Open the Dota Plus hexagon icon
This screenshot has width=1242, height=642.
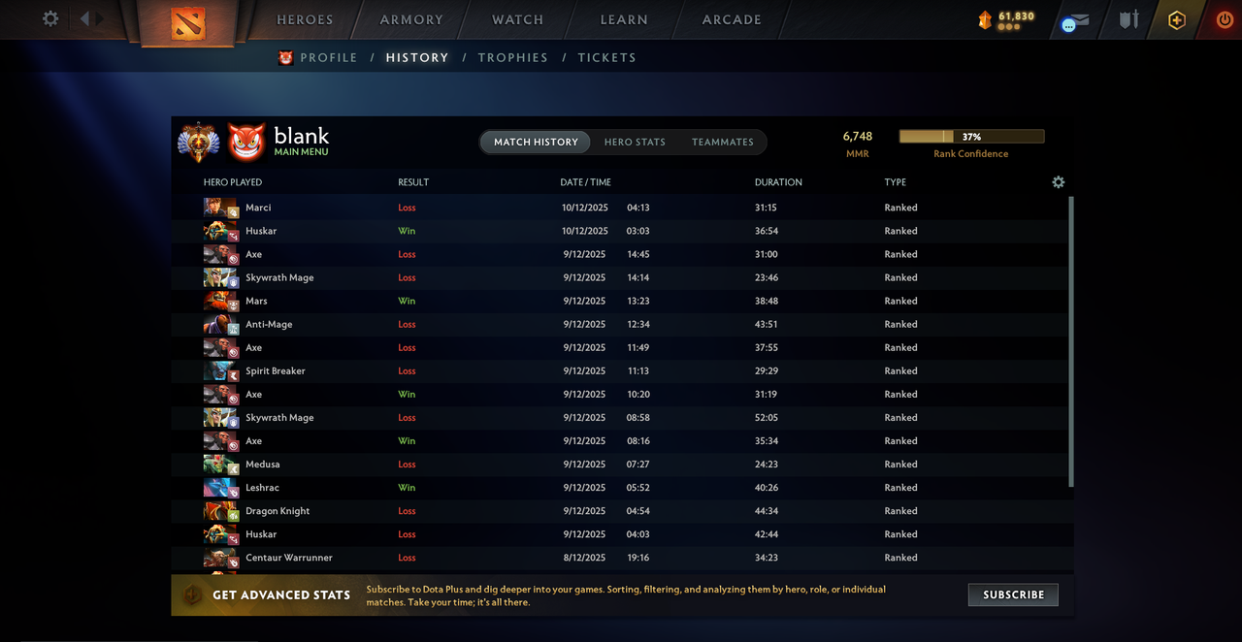[x=1177, y=20]
